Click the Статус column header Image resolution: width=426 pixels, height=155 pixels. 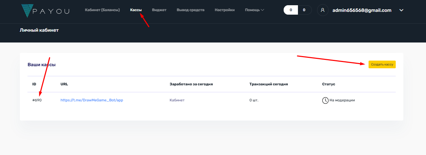(x=329, y=84)
